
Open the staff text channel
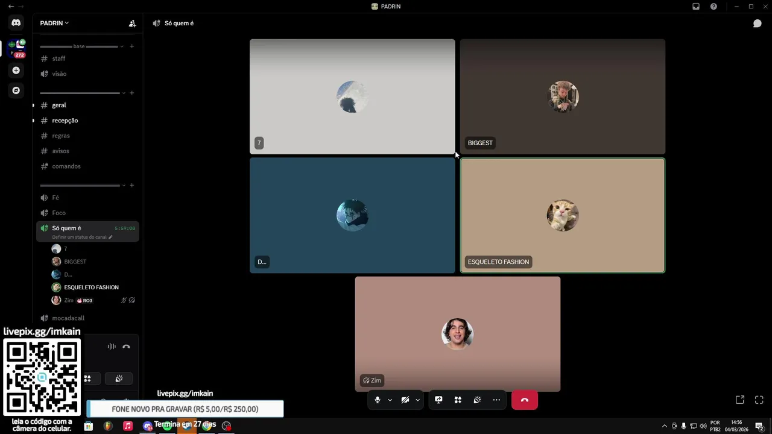[87, 58]
